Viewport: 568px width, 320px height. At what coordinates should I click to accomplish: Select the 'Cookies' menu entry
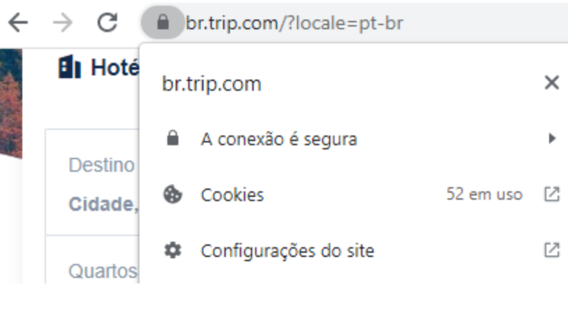pyautogui.click(x=232, y=194)
